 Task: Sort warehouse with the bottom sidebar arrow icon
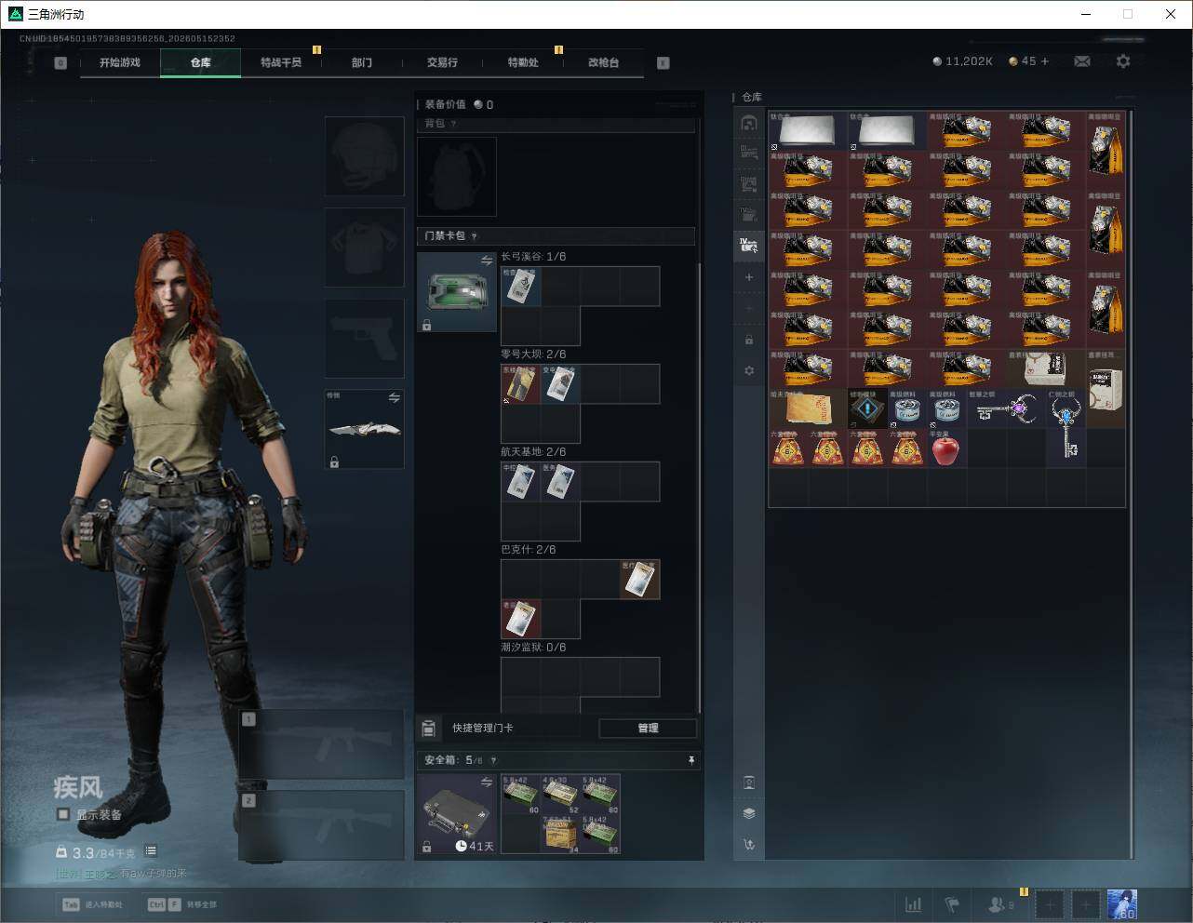749,845
